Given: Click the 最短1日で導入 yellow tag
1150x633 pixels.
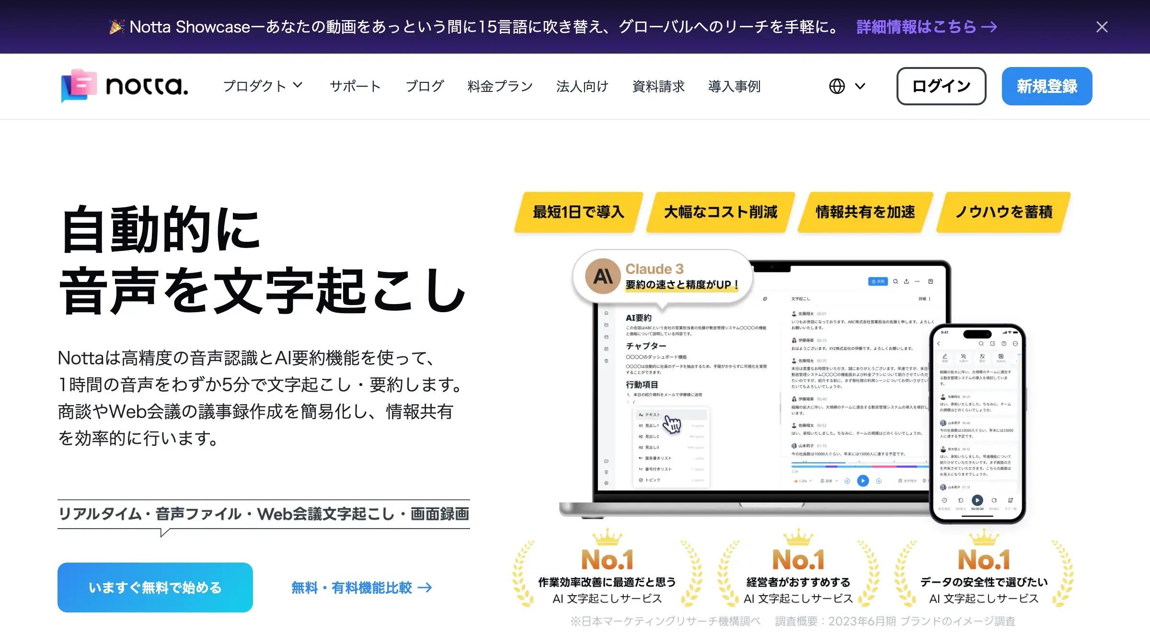Looking at the screenshot, I should click(578, 212).
